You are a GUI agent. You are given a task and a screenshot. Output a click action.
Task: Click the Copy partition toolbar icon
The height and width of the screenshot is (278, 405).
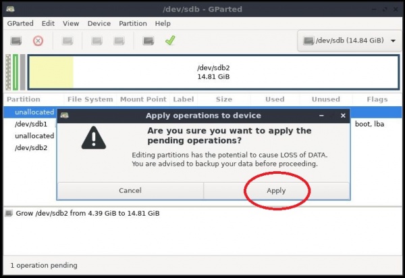pyautogui.click(x=97, y=41)
